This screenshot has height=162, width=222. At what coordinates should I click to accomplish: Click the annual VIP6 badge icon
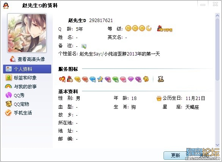(x=165, y=29)
